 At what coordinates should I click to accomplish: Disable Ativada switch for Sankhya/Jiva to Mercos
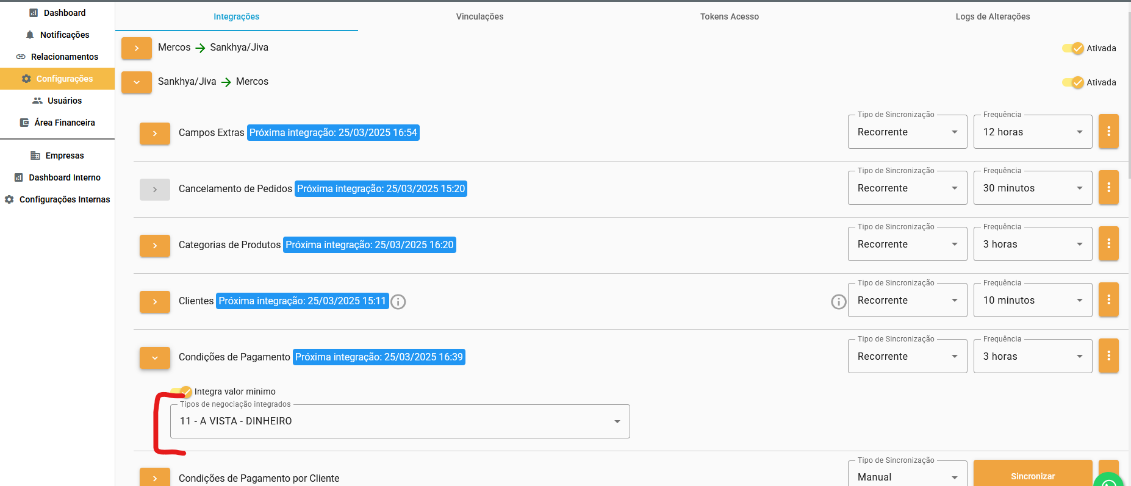coord(1073,82)
